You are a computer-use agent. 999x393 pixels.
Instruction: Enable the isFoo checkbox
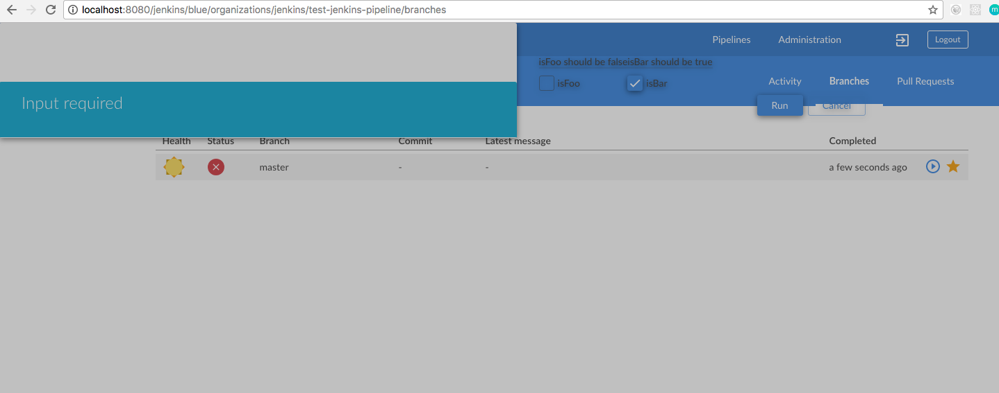547,83
